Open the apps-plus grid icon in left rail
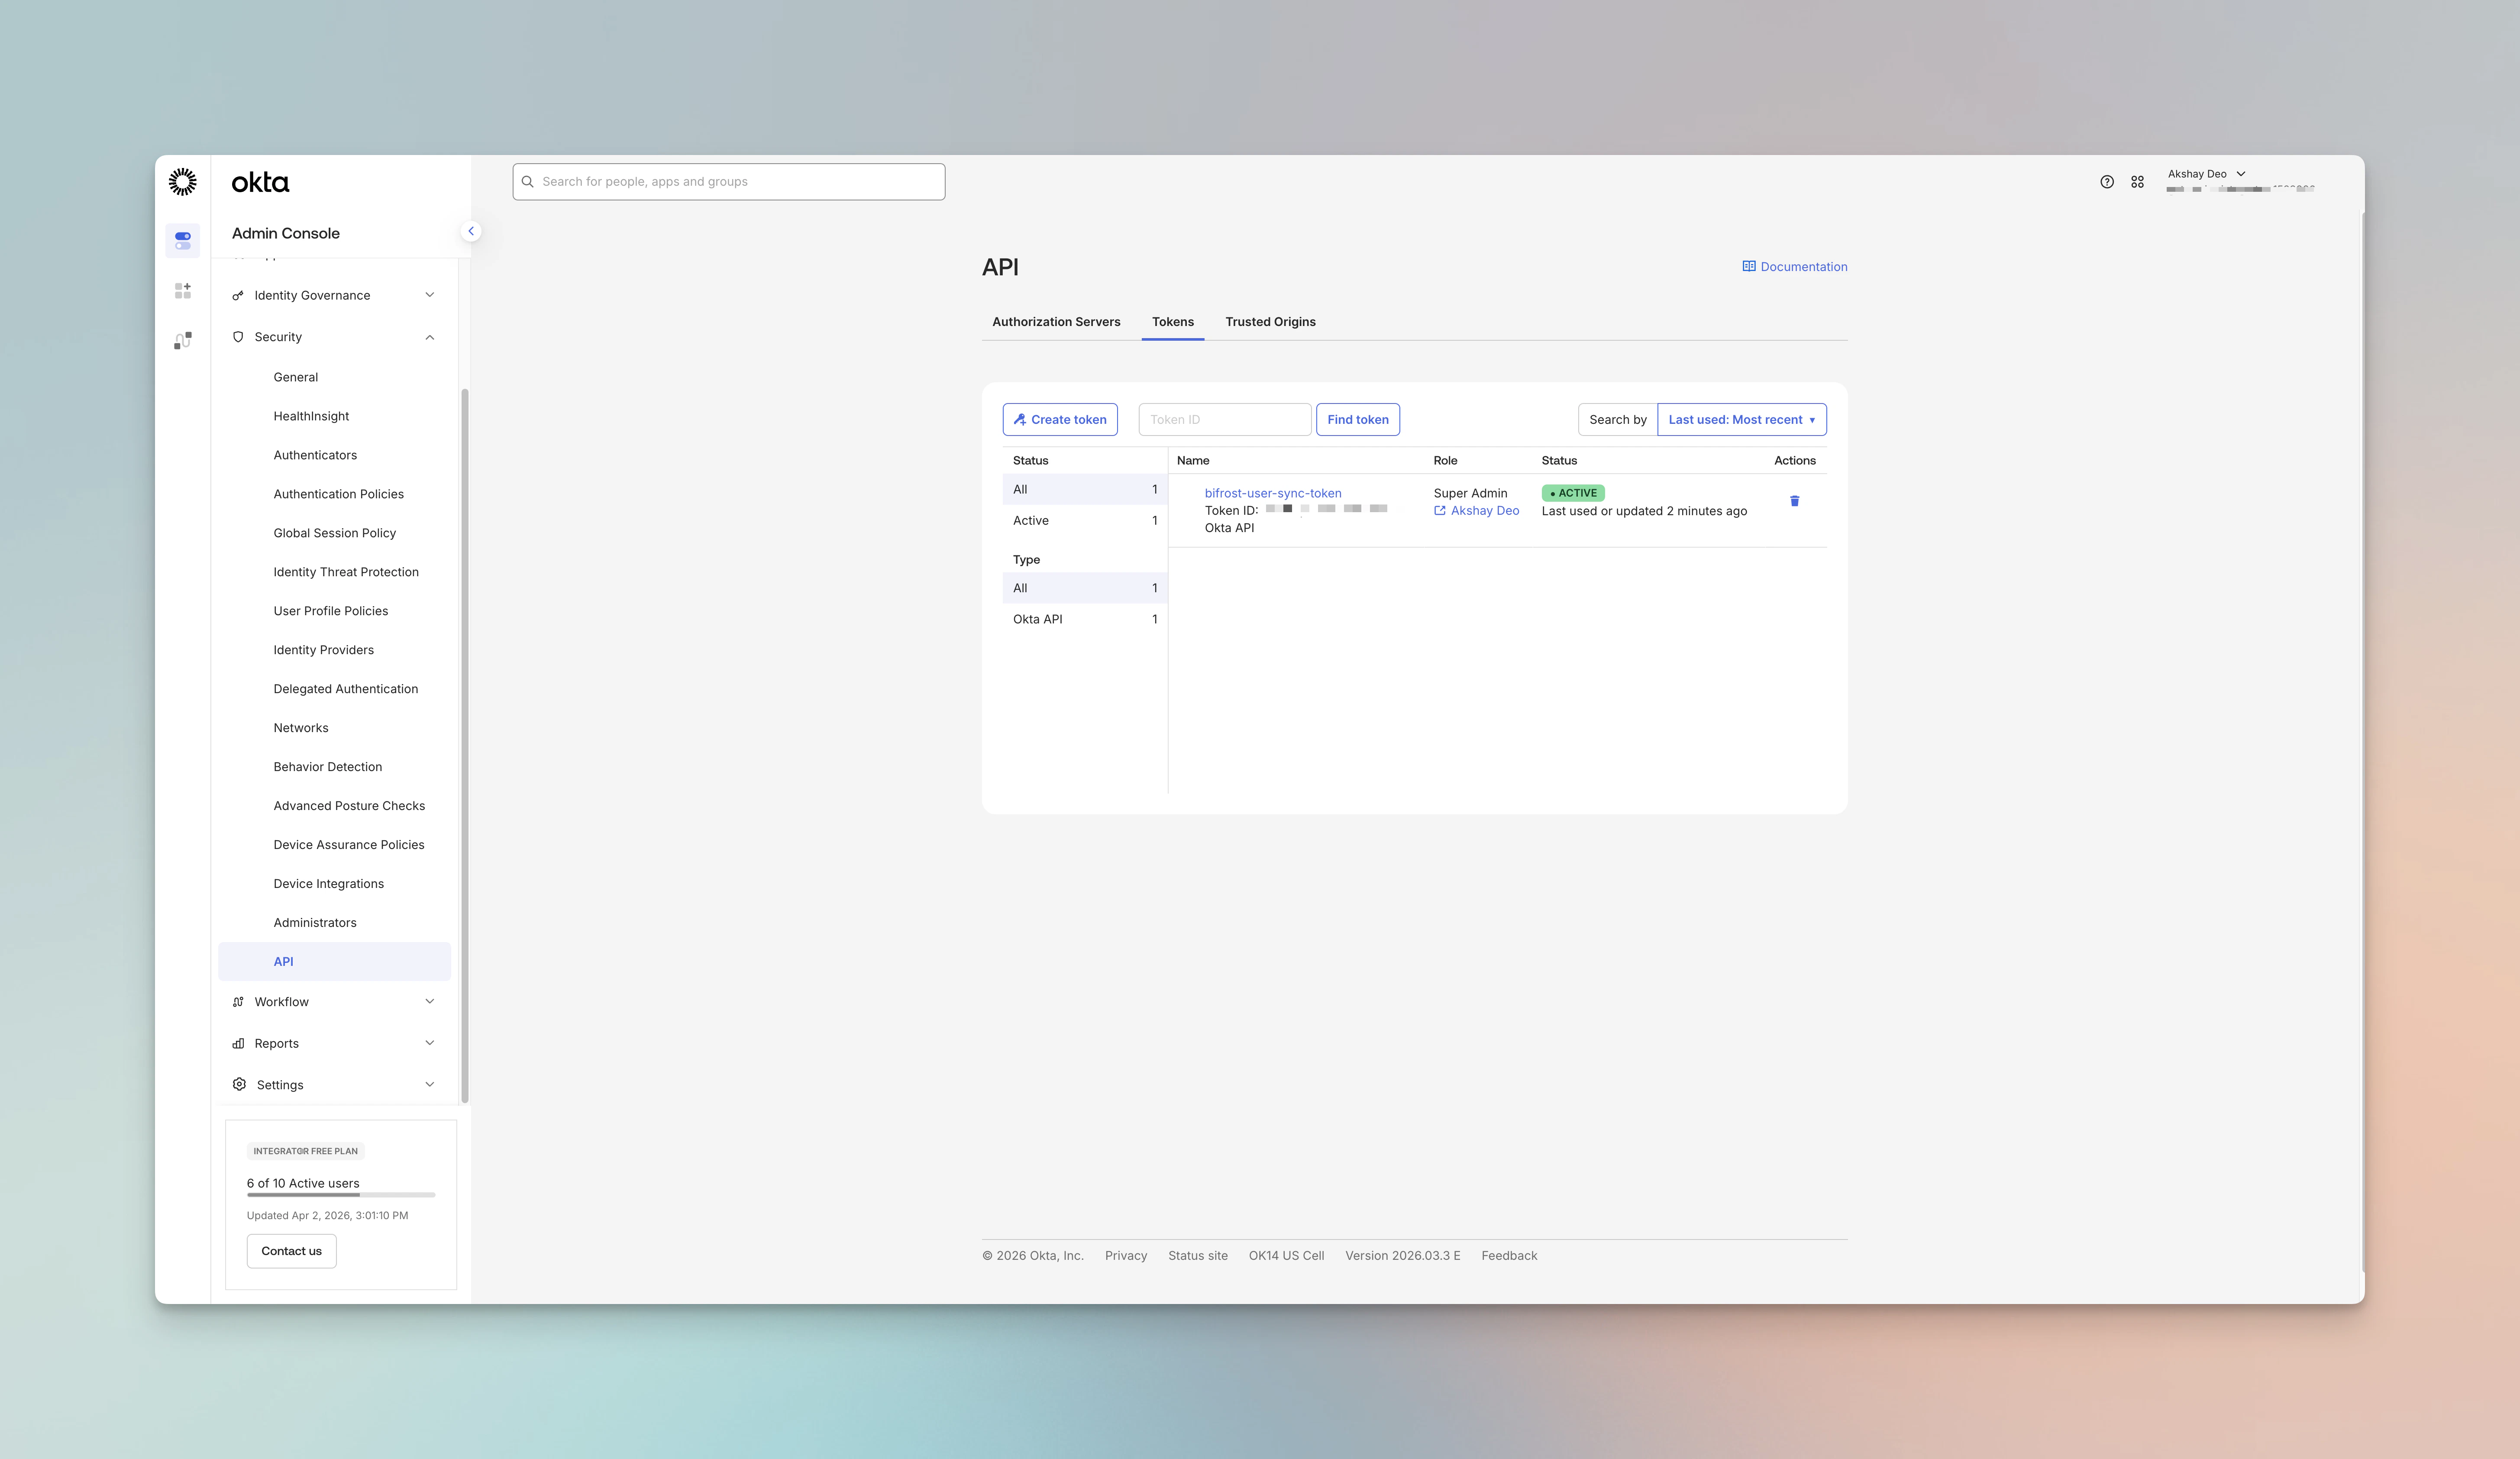 coord(183,290)
